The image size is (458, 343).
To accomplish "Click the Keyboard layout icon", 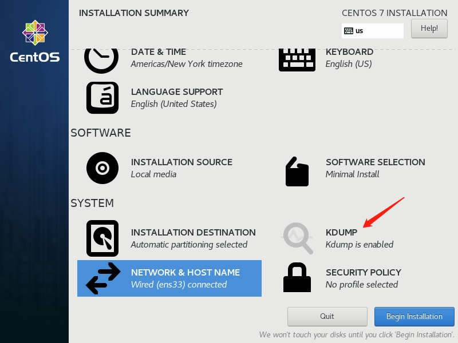I will pyautogui.click(x=297, y=60).
